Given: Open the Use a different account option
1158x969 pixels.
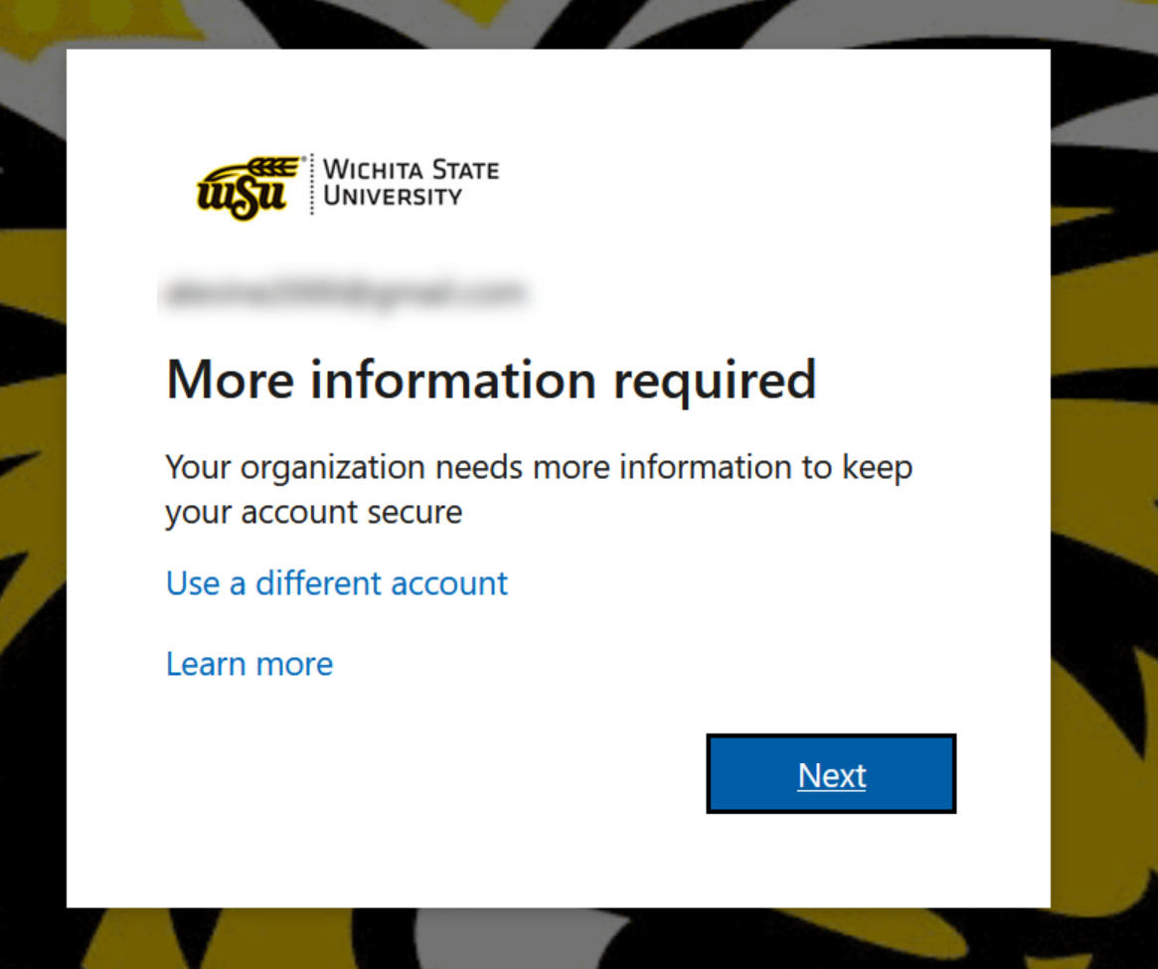Looking at the screenshot, I should [336, 583].
